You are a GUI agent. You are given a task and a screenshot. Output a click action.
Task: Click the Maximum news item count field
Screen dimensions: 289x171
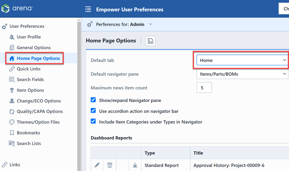coord(204,88)
